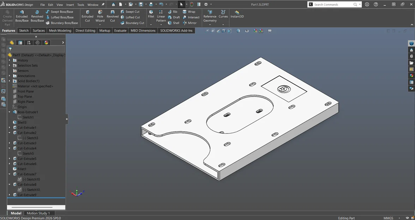The height and width of the screenshot is (220, 415).
Task: Open the Insert menu
Action: pos(70,5)
